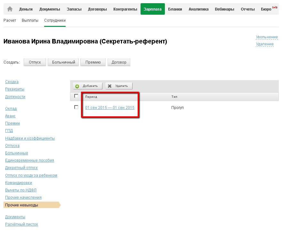This screenshot has width=283, height=232.
Task: Open the Отпуска sidebar link
Action: (x=12, y=146)
